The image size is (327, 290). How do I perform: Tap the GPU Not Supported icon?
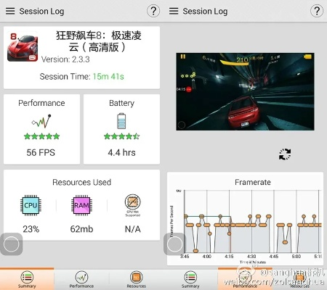click(133, 205)
